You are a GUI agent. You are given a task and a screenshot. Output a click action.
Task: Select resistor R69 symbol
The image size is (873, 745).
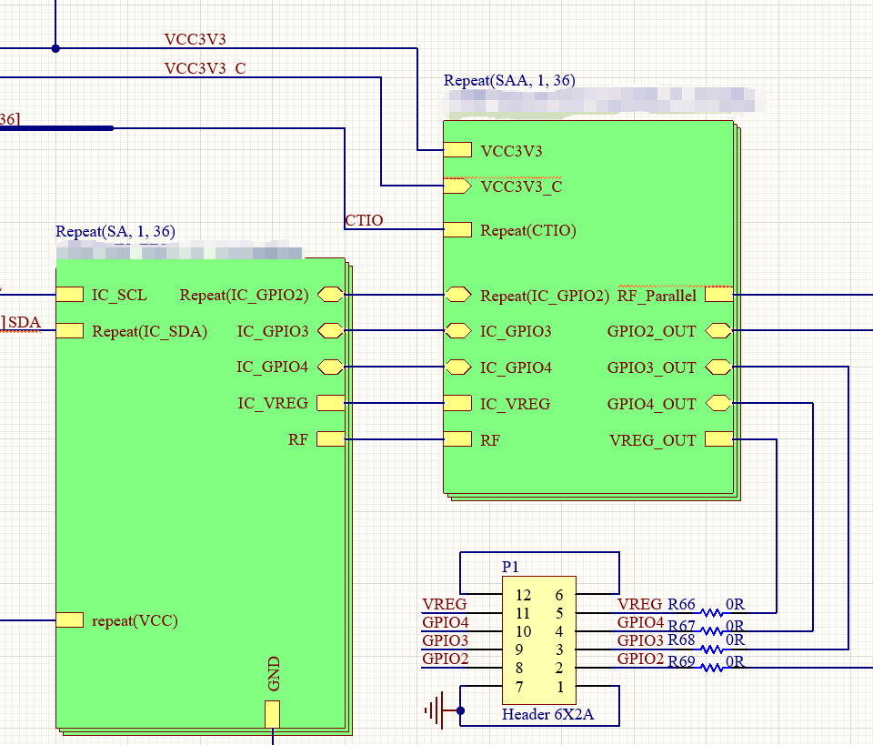pos(711,667)
